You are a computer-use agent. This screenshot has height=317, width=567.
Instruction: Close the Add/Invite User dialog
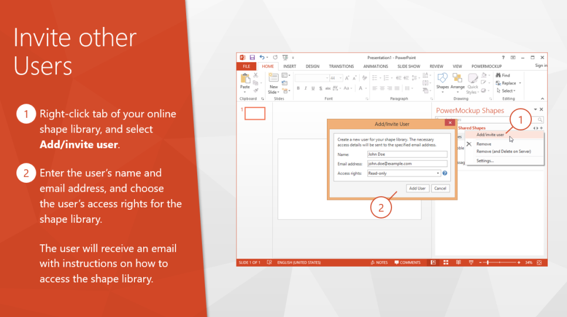click(450, 122)
